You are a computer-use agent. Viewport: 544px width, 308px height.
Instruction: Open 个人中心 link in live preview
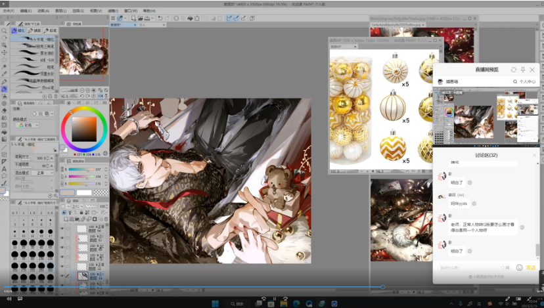coord(528,81)
